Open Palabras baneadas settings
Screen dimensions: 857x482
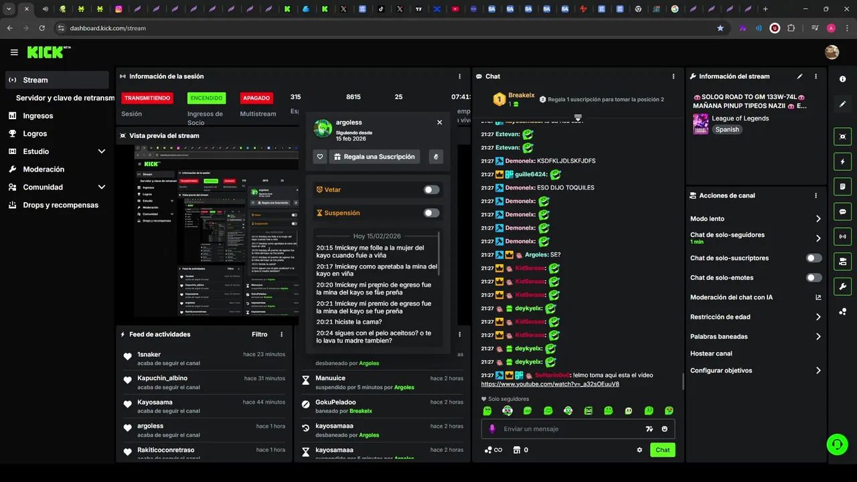coord(756,337)
